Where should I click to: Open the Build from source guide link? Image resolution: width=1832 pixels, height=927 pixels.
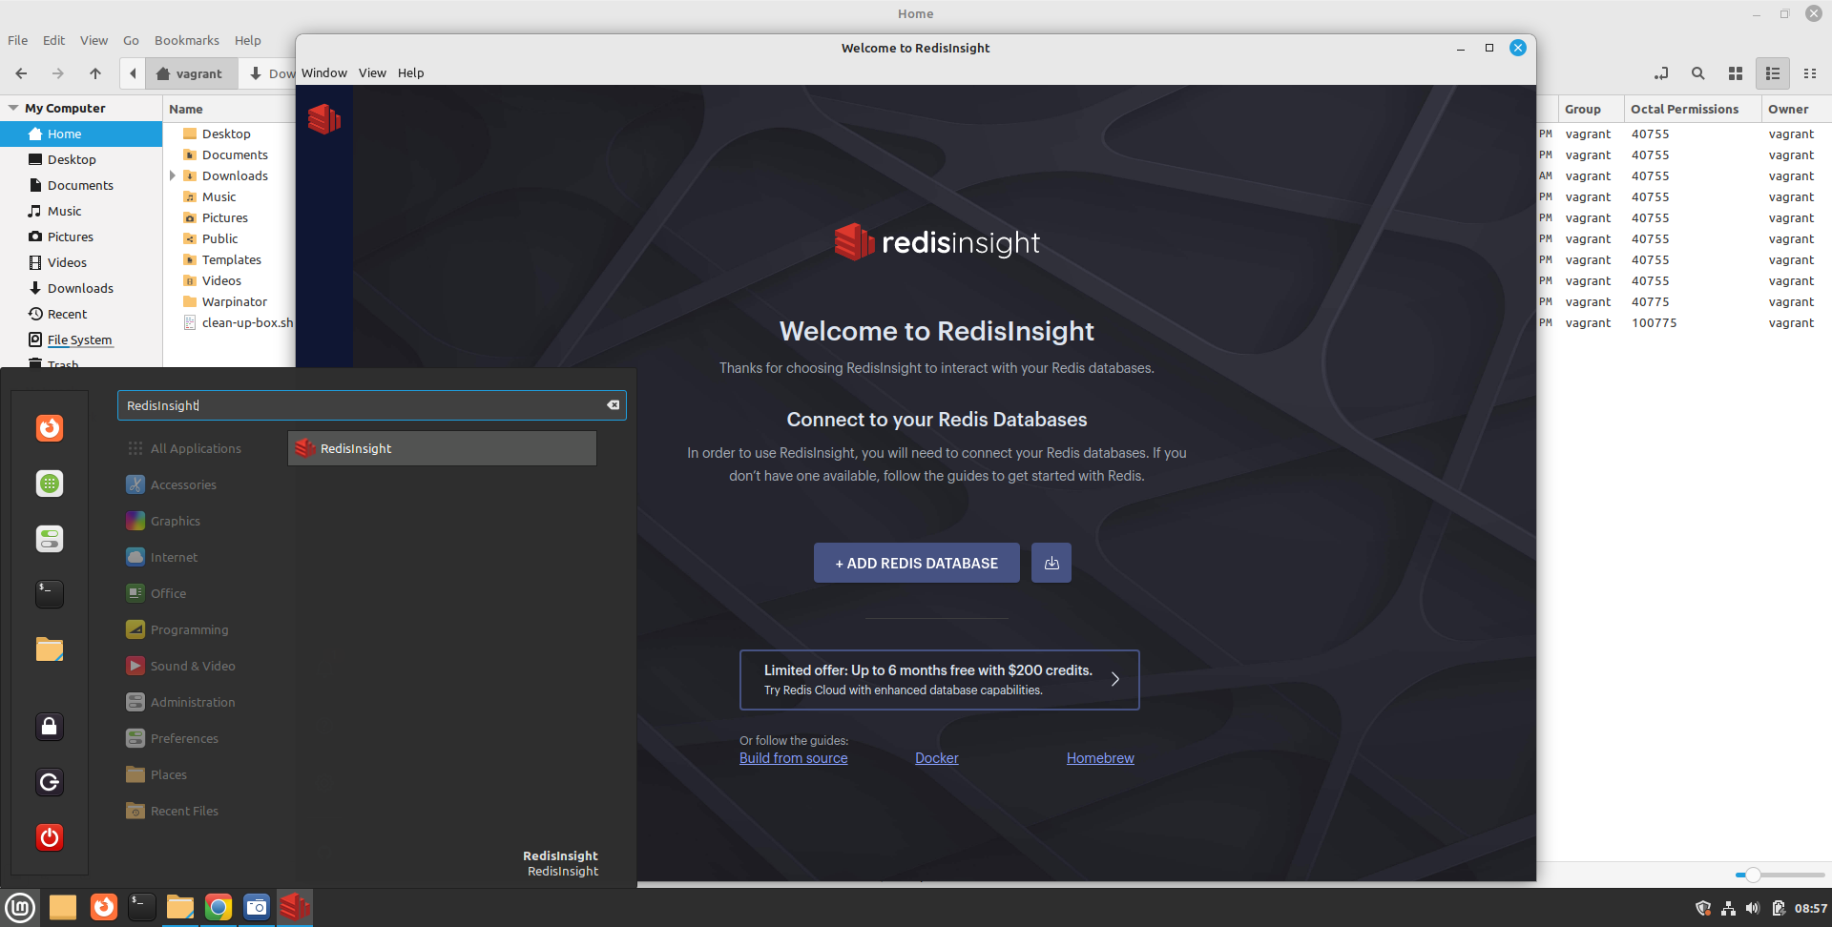click(793, 758)
